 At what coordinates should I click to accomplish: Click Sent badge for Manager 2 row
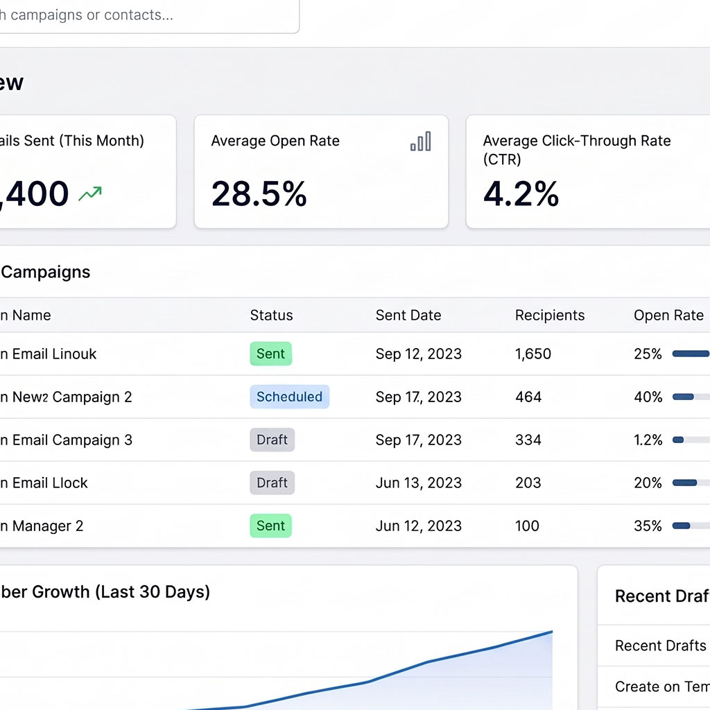[271, 526]
